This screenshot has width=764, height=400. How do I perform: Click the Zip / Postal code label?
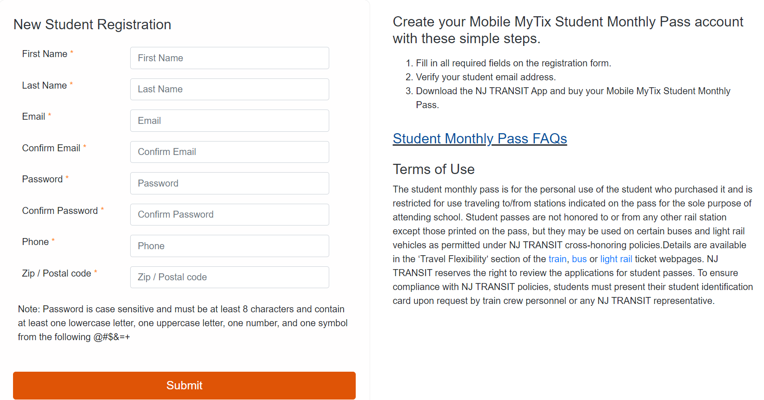(x=56, y=273)
